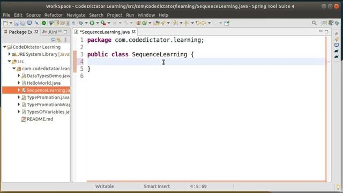The image size is (343, 193).
Task: Maximize the Package Explorer panel
Action: (65, 32)
